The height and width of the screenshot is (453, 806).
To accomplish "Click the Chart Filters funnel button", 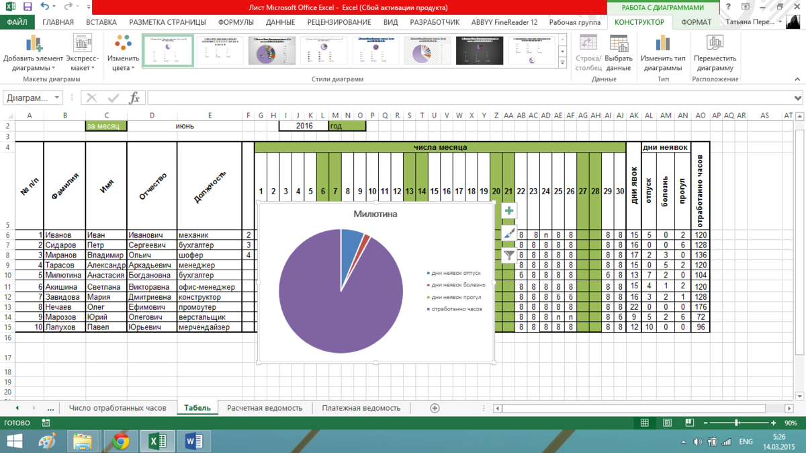I will point(509,255).
